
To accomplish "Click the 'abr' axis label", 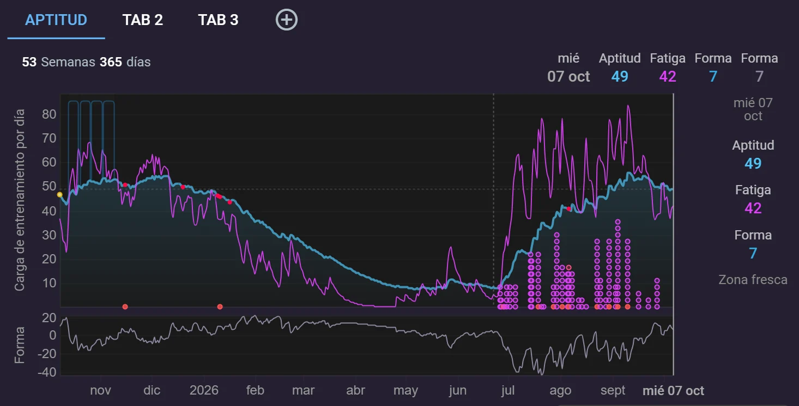I will click(x=356, y=390).
